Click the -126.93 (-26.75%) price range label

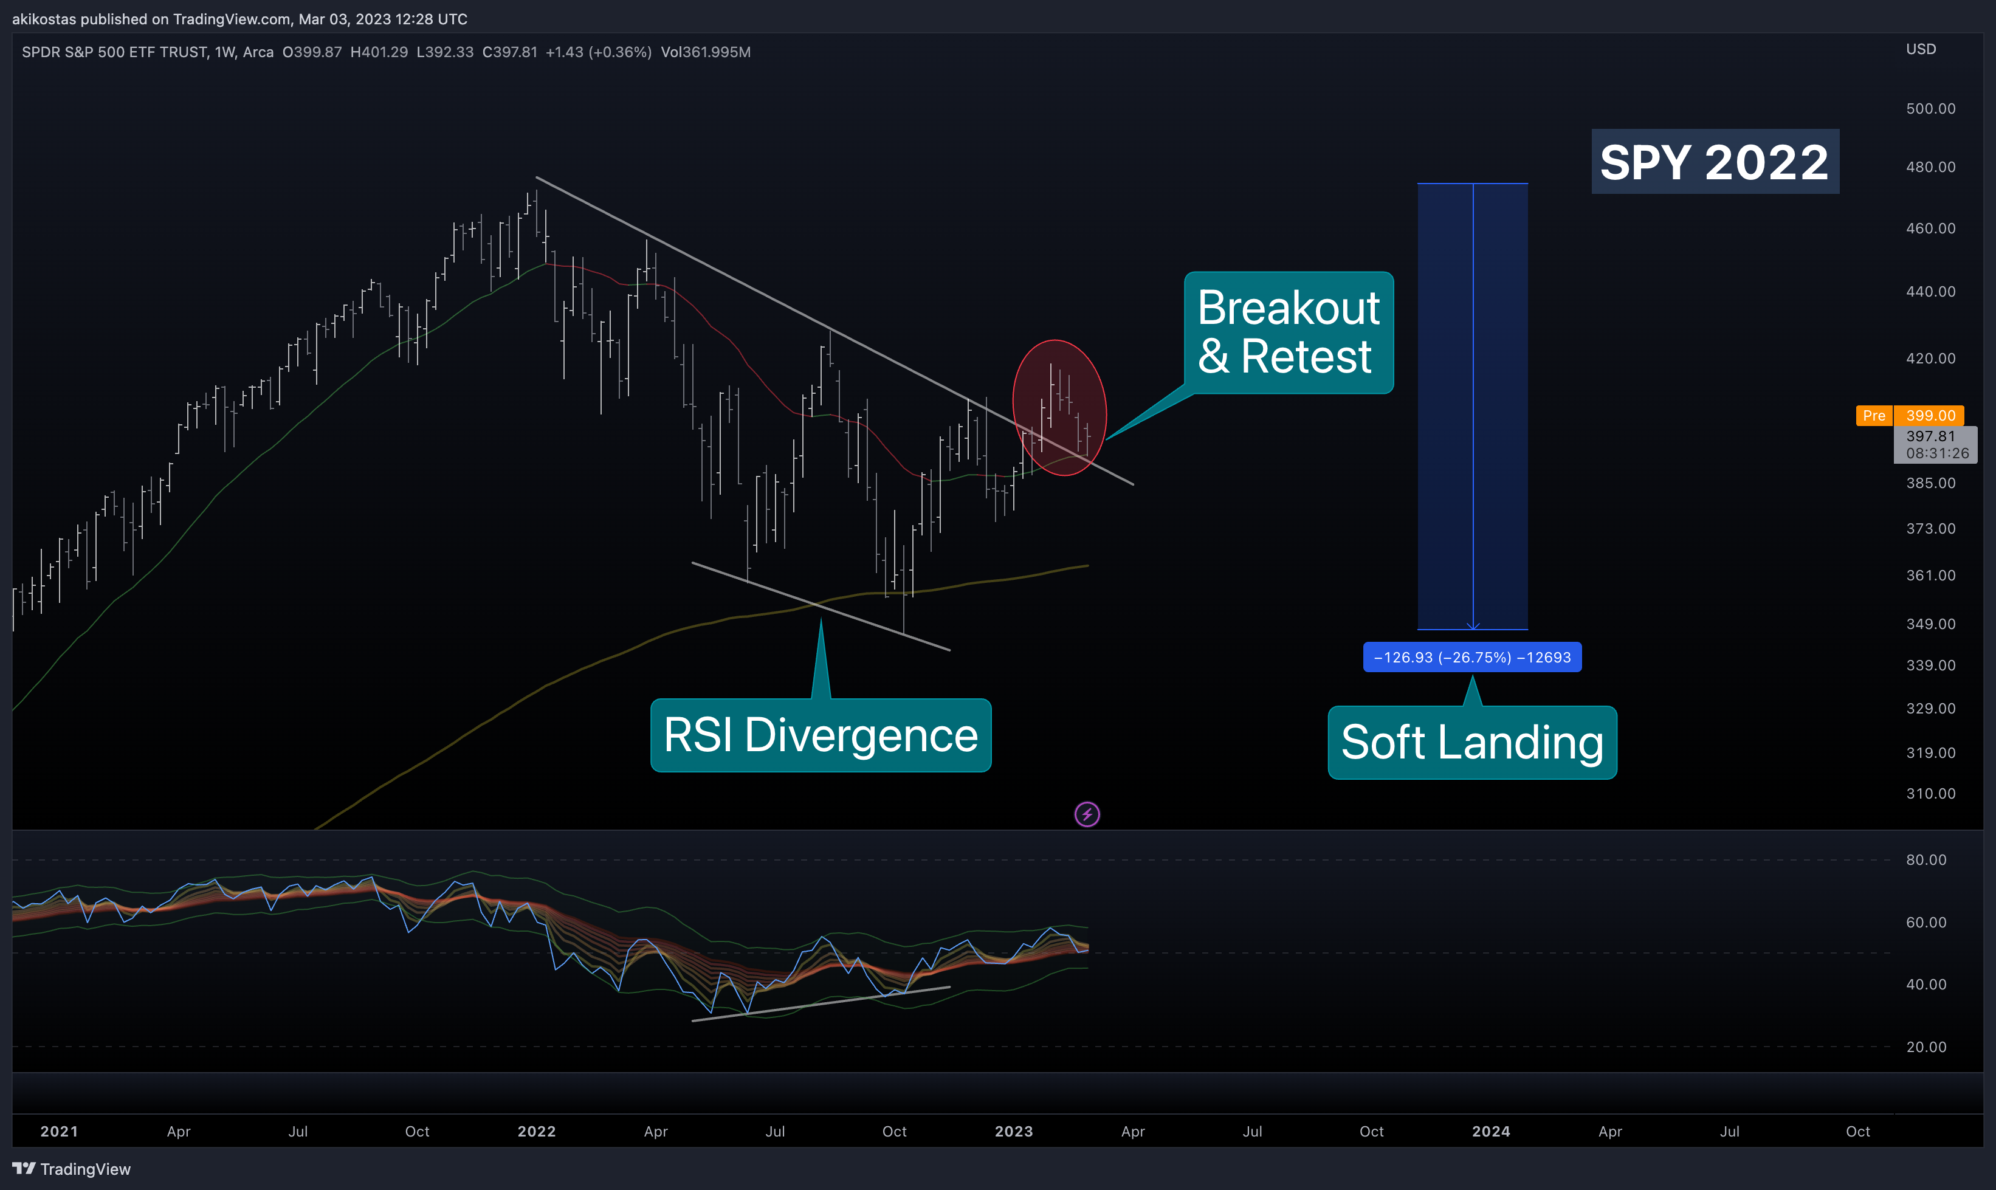click(1472, 657)
